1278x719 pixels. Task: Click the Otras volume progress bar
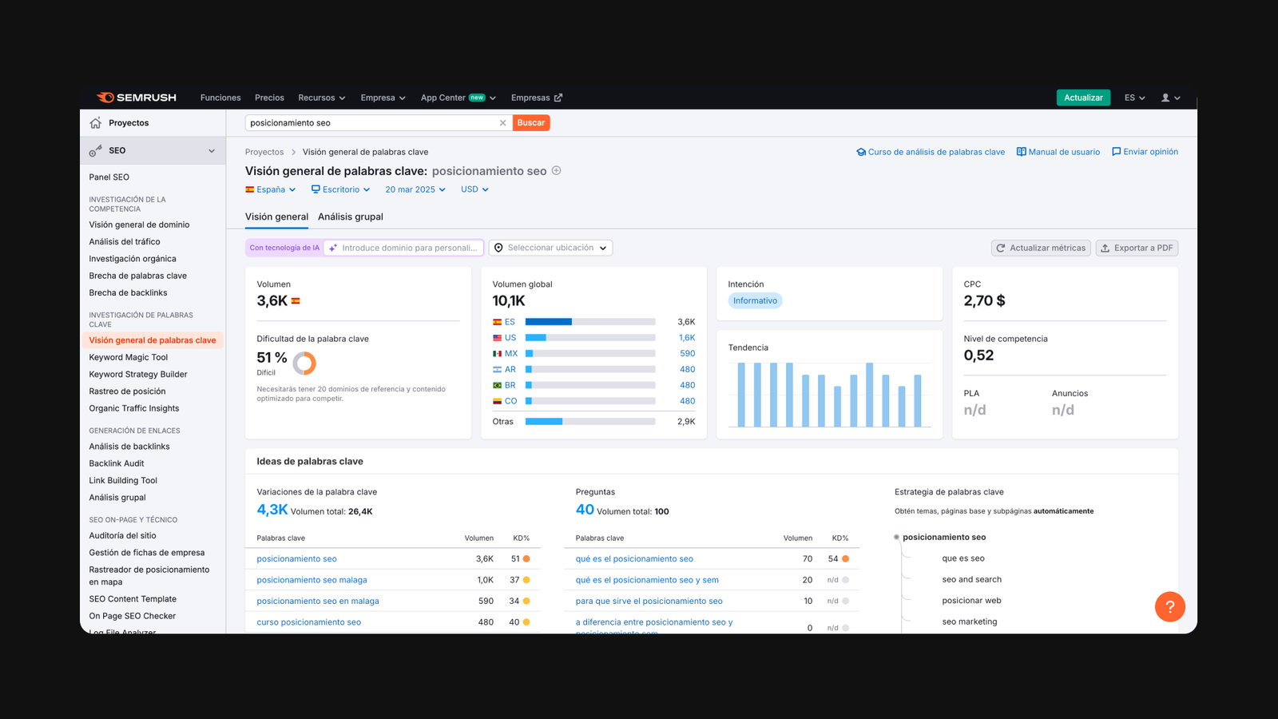[590, 421]
